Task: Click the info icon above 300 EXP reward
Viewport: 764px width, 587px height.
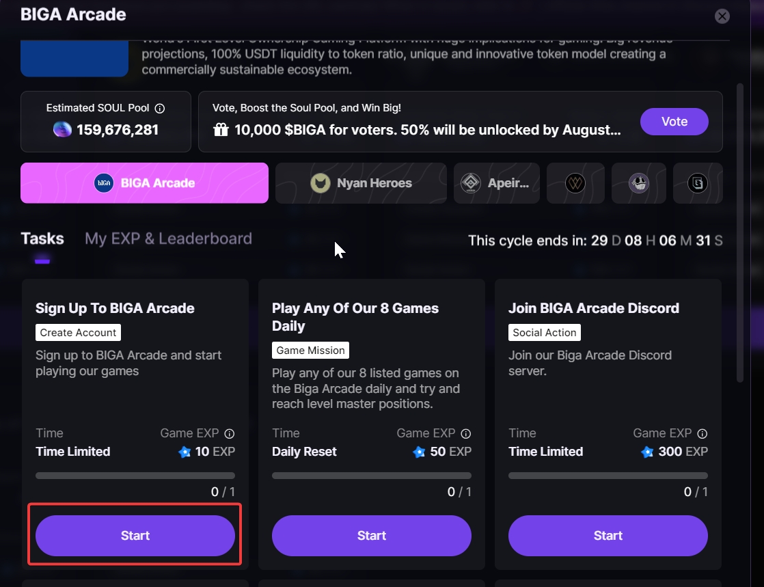Action: (702, 433)
